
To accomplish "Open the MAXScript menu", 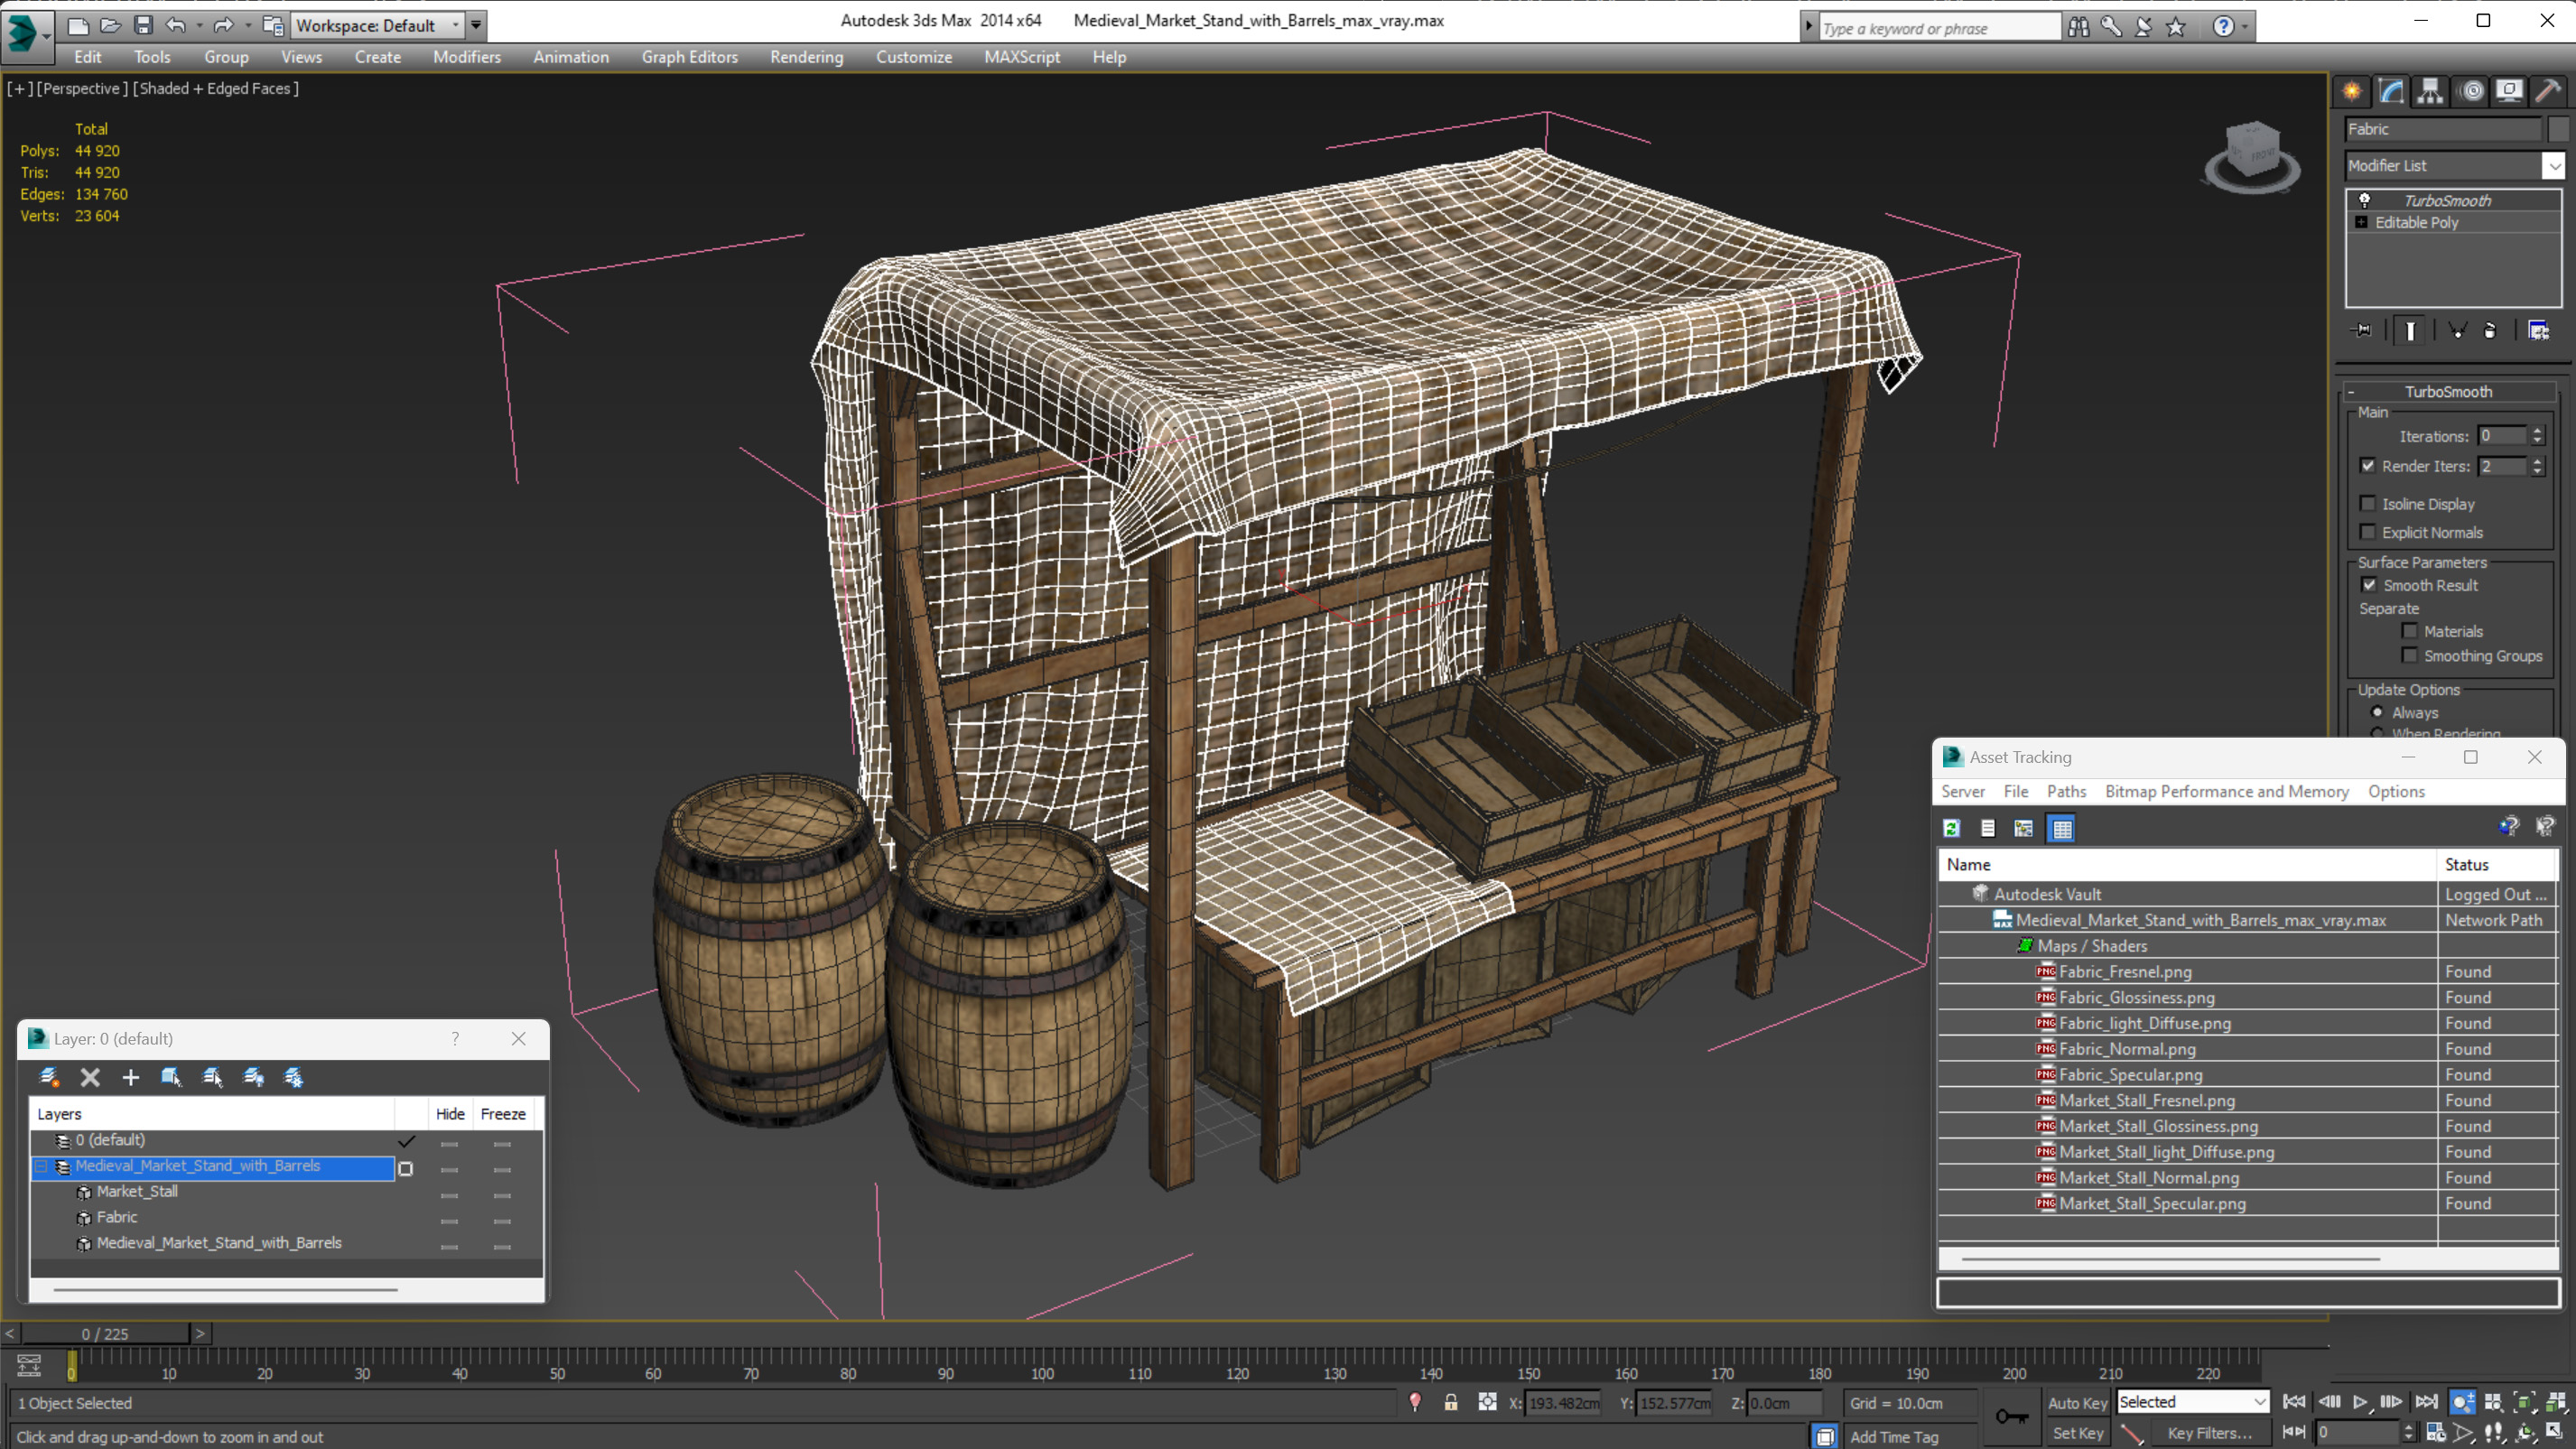I will tap(1021, 57).
